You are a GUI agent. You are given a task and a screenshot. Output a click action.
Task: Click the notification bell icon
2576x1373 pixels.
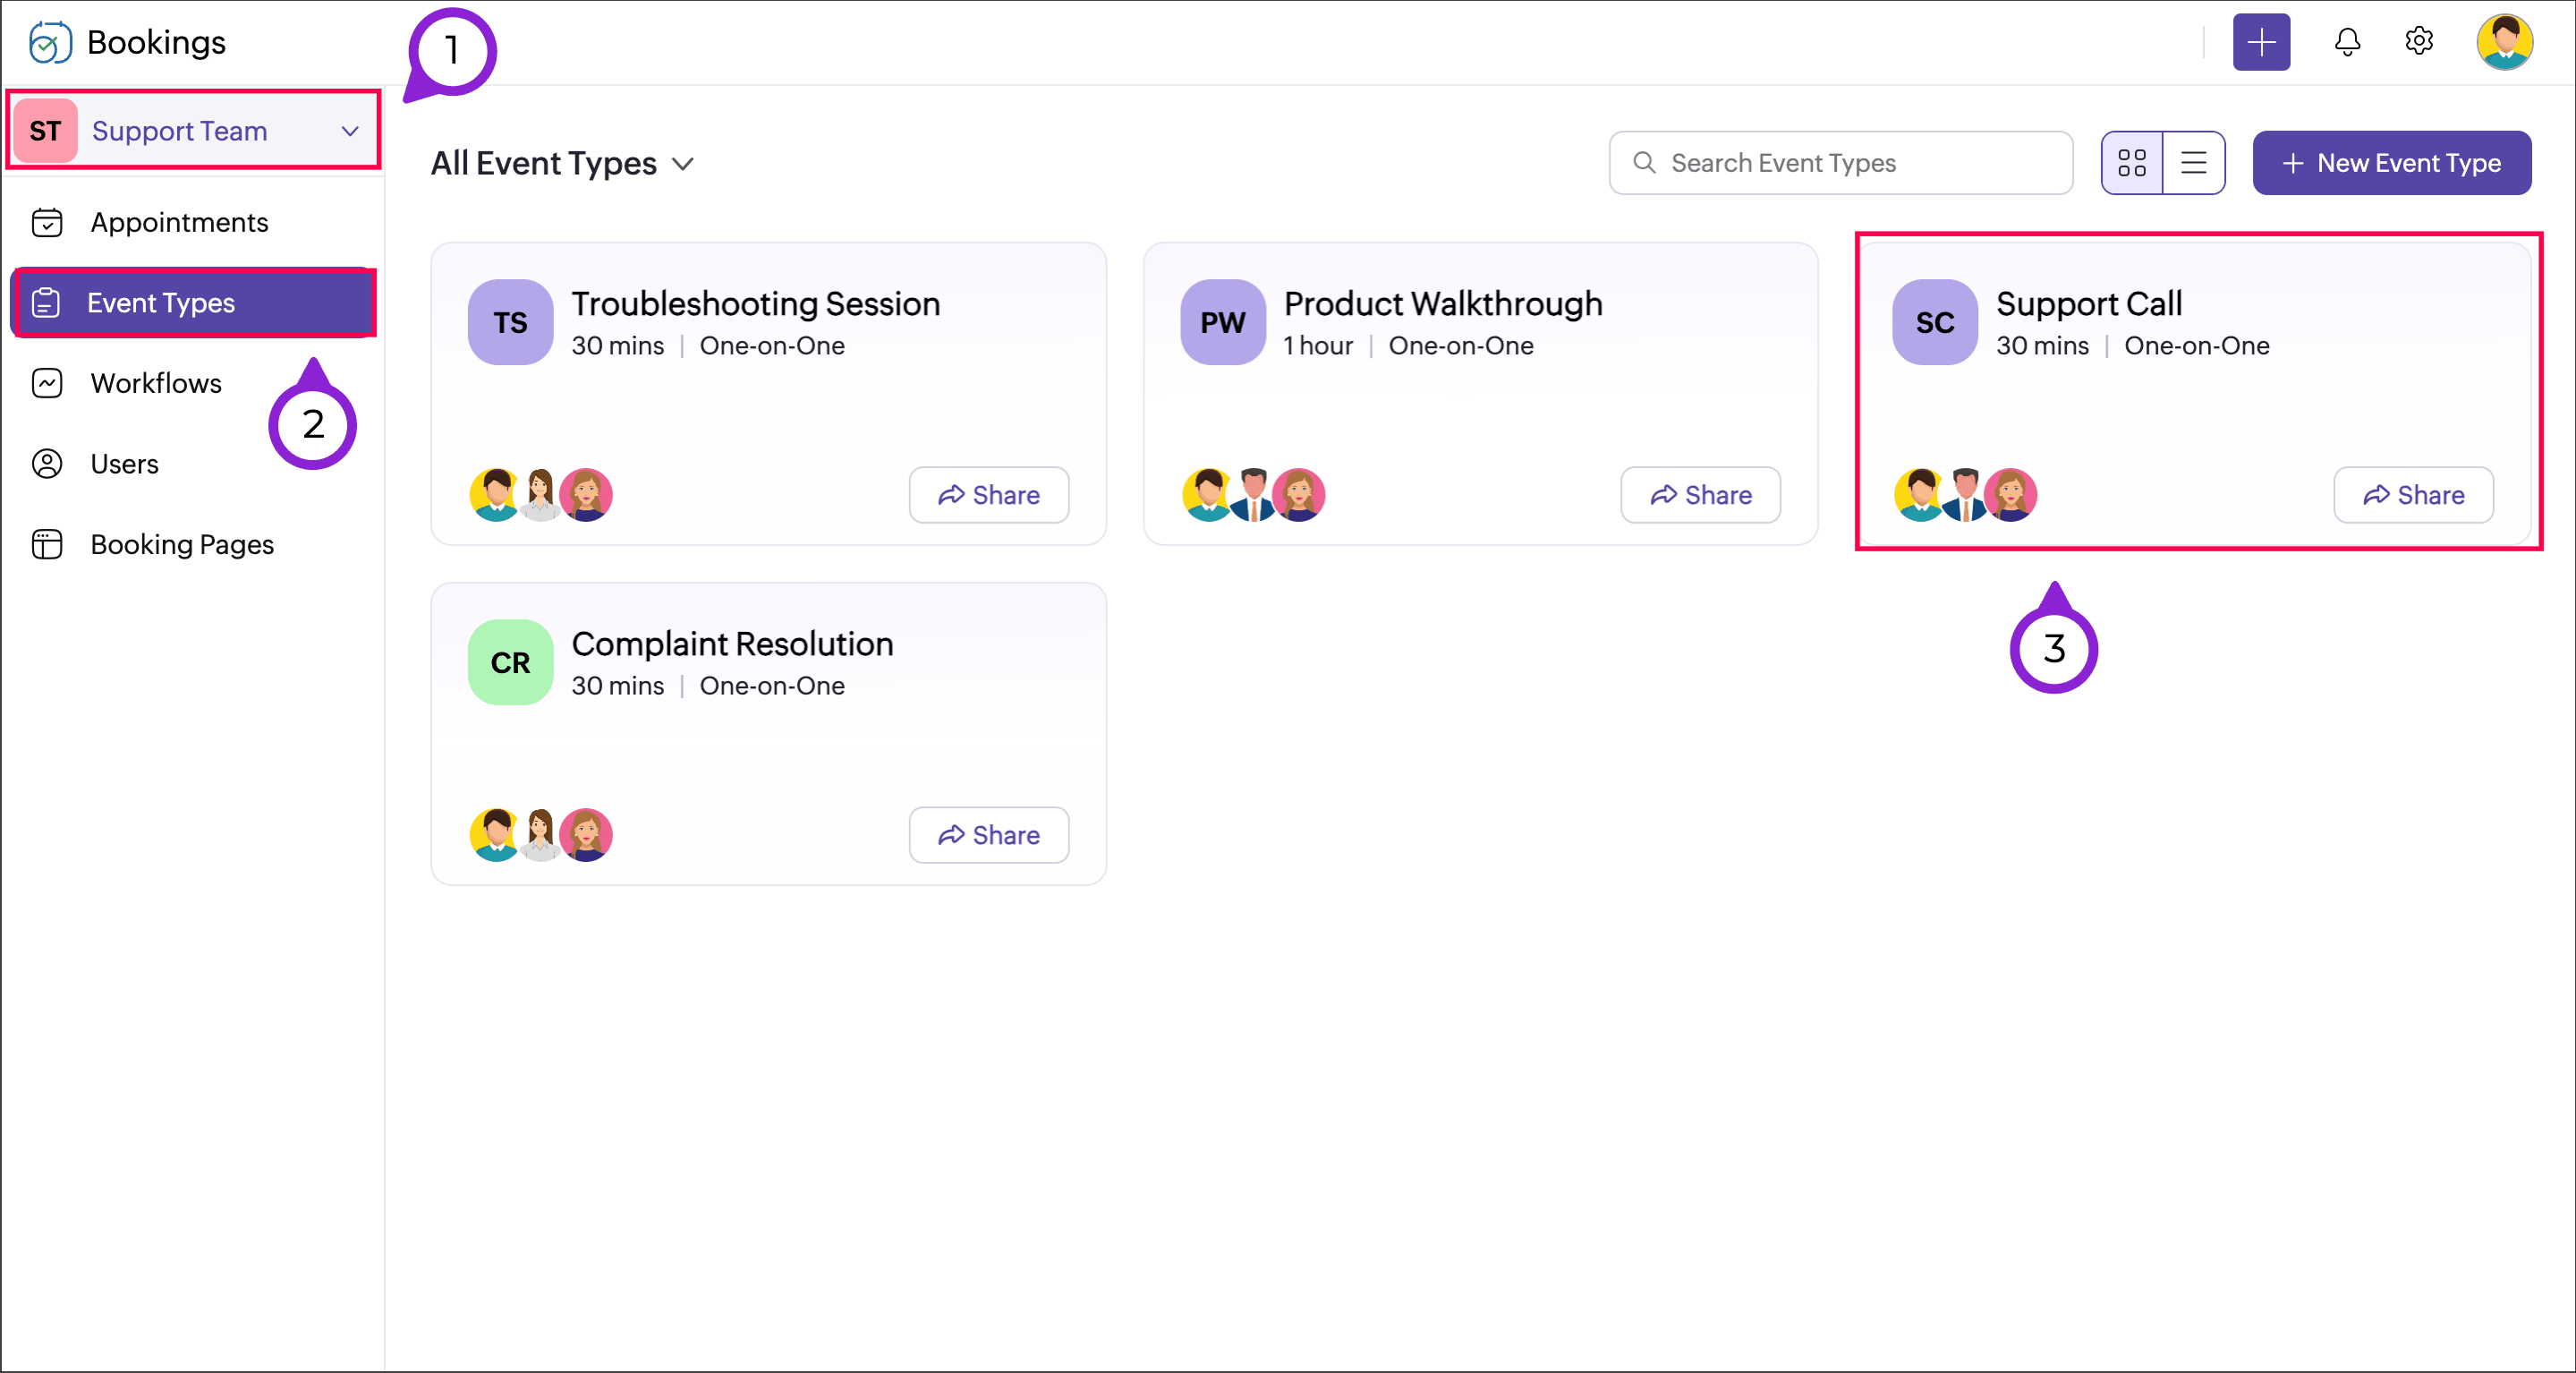(2346, 42)
